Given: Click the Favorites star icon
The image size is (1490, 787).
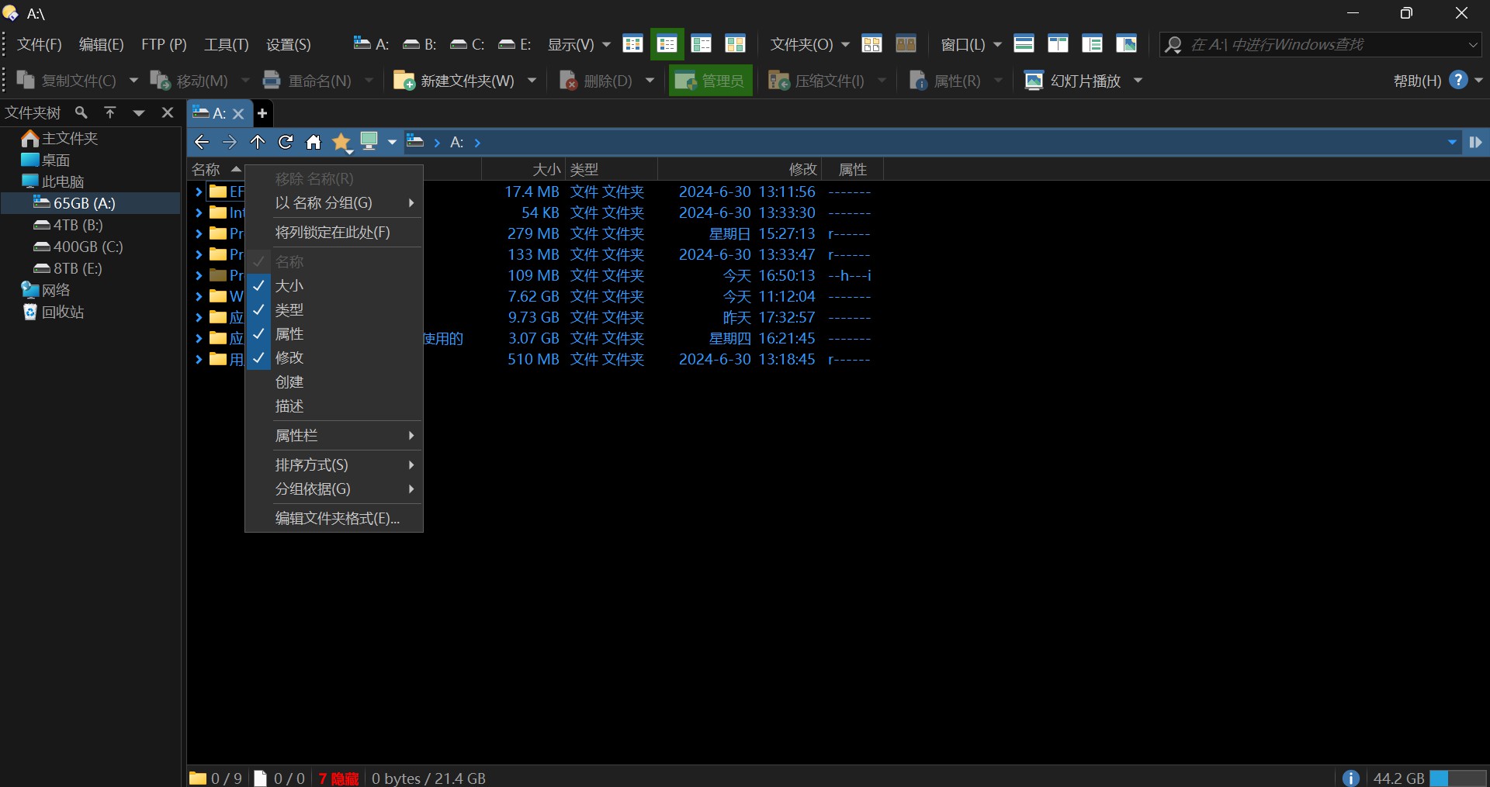Looking at the screenshot, I should tap(341, 142).
